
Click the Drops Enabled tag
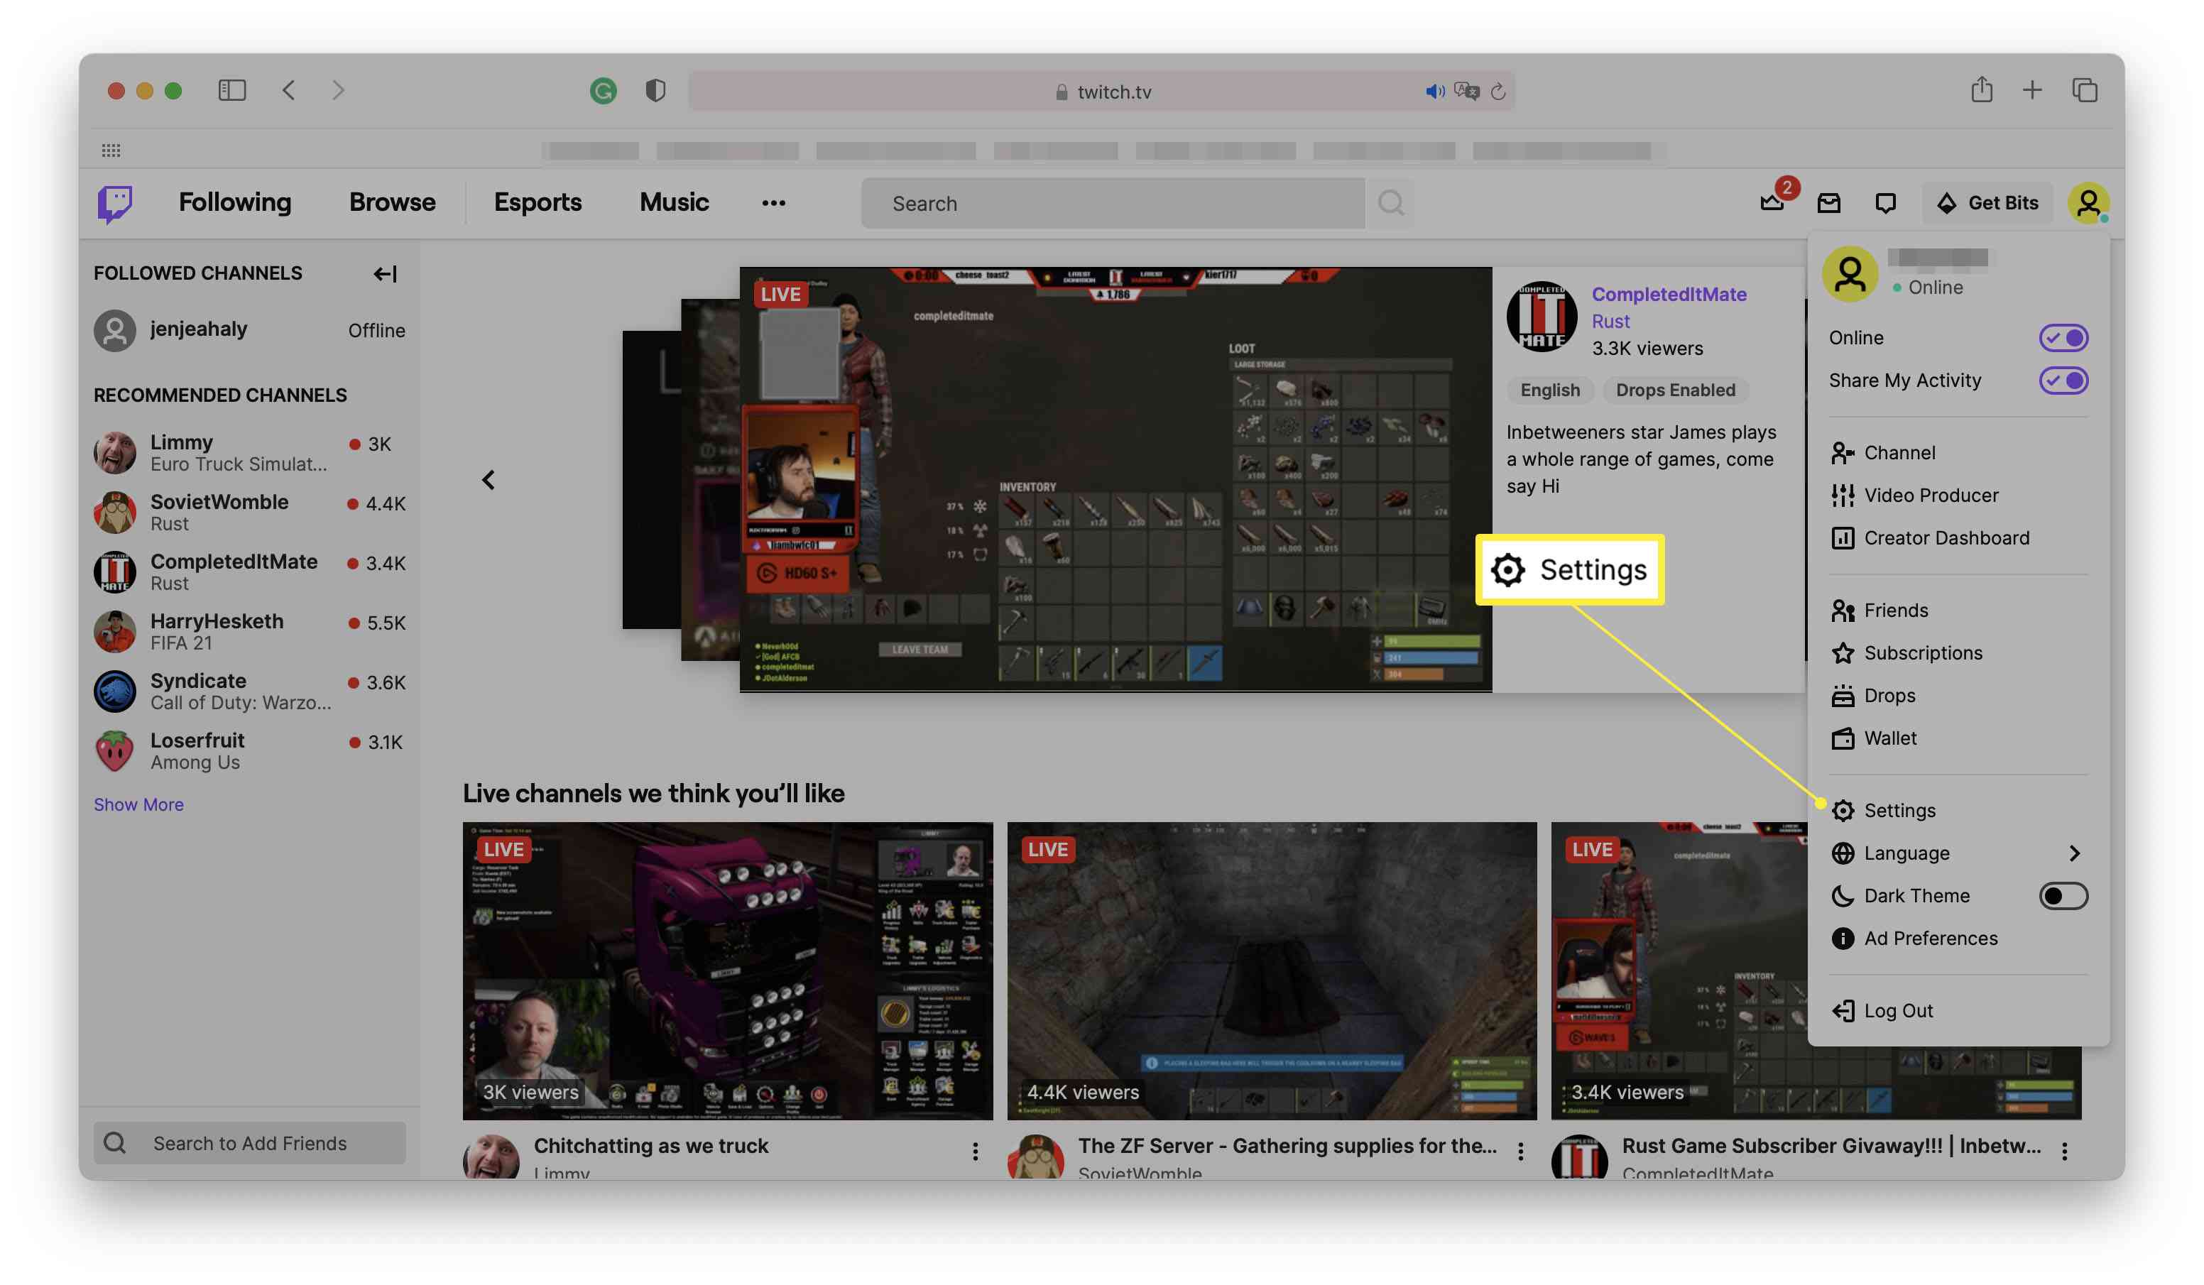pos(1675,390)
